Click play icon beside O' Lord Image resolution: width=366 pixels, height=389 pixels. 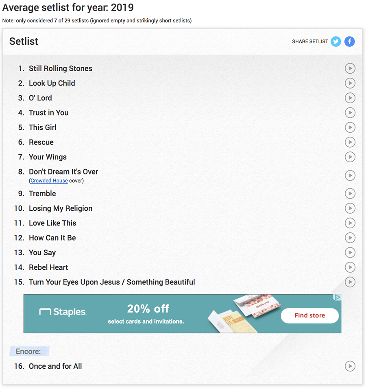point(350,98)
